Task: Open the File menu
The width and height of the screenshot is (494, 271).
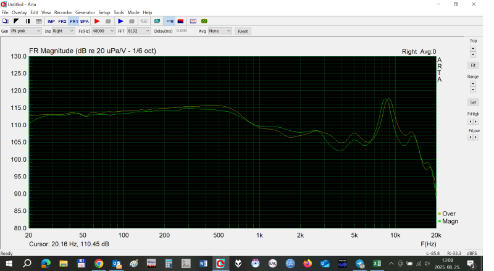Action: pyautogui.click(x=5, y=12)
